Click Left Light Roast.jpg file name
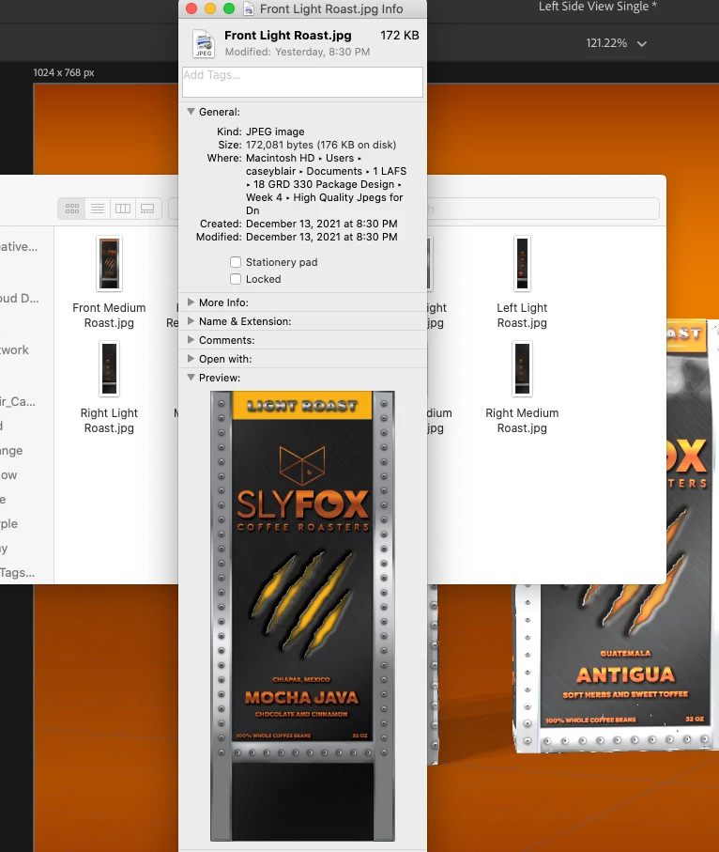 [x=523, y=315]
